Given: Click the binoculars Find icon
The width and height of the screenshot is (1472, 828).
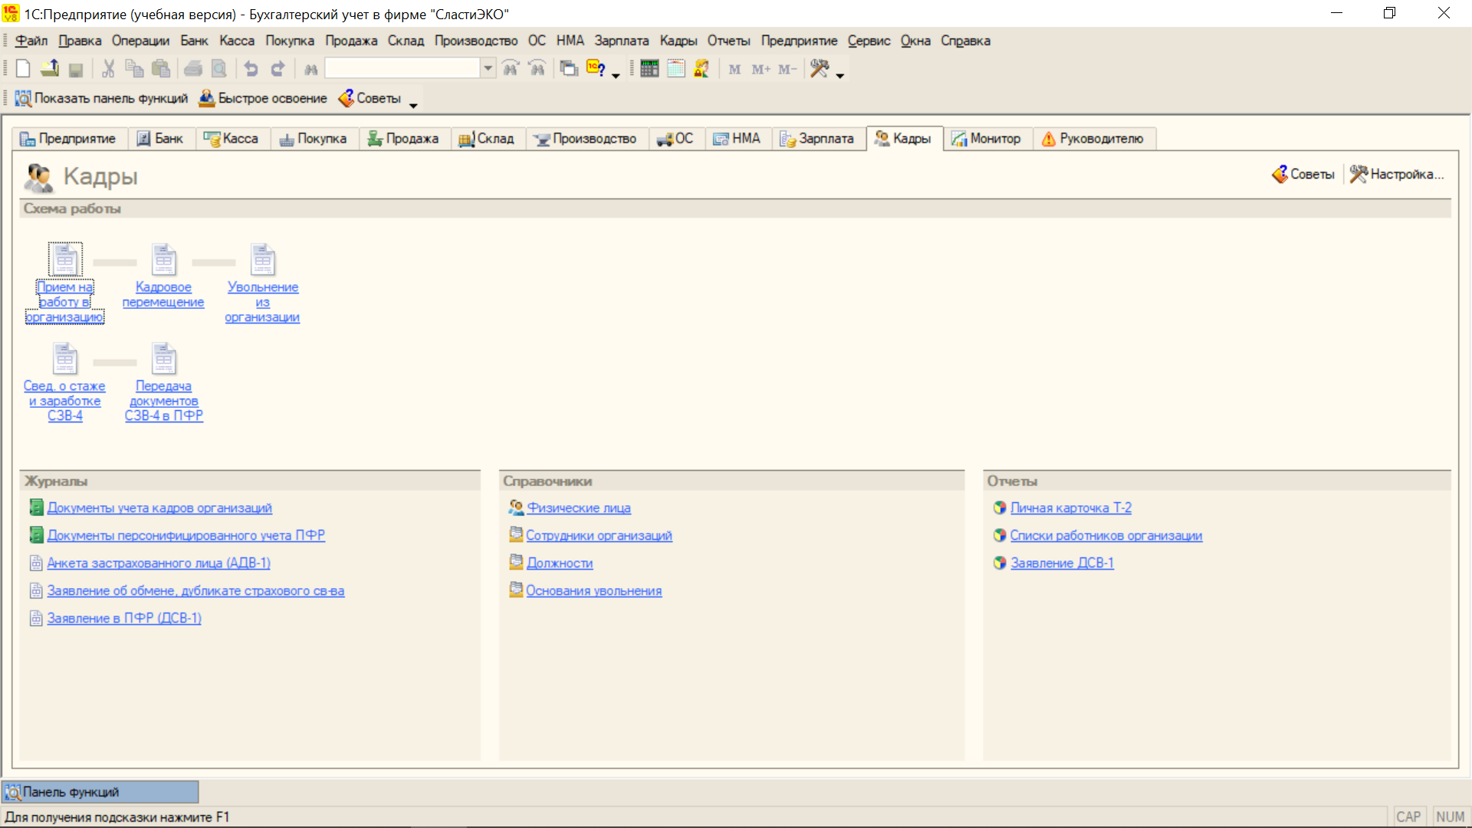Looking at the screenshot, I should click(x=310, y=69).
